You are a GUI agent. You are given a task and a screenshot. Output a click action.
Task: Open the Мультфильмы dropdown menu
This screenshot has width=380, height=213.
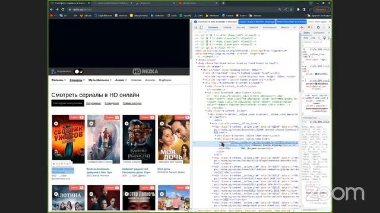[100, 80]
